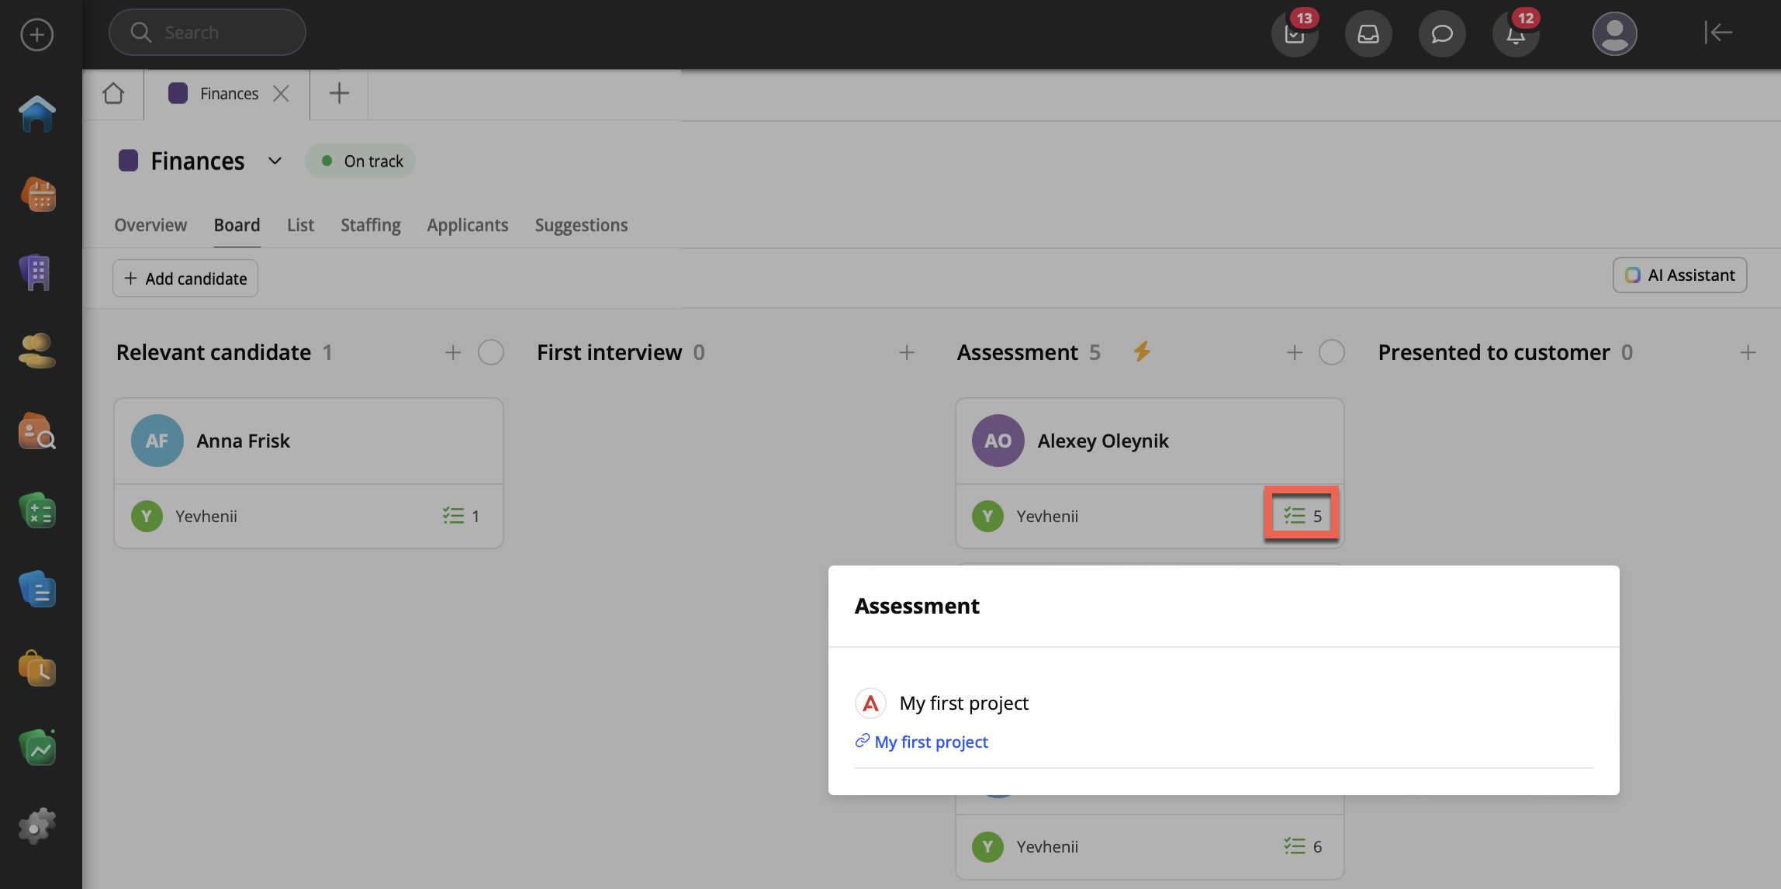Open the calendar app in sidebar
This screenshot has width=1781, height=889.
[x=38, y=194]
